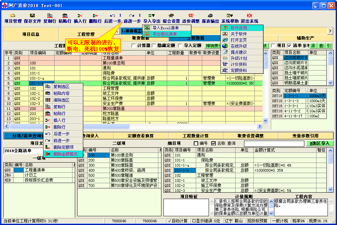Viewport: 337px width, 225px height.
Task: Click the 删除行 toolbar button
Action: pyautogui.click(x=95, y=18)
